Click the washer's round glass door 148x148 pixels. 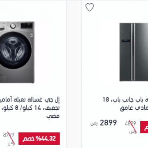pyautogui.click(x=14, y=50)
